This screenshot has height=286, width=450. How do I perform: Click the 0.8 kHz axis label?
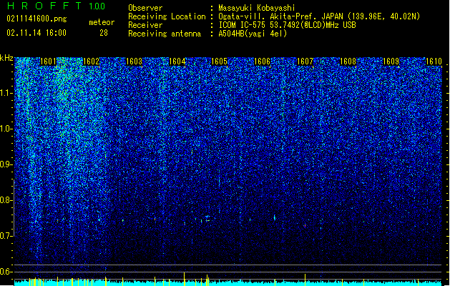tap(6, 200)
